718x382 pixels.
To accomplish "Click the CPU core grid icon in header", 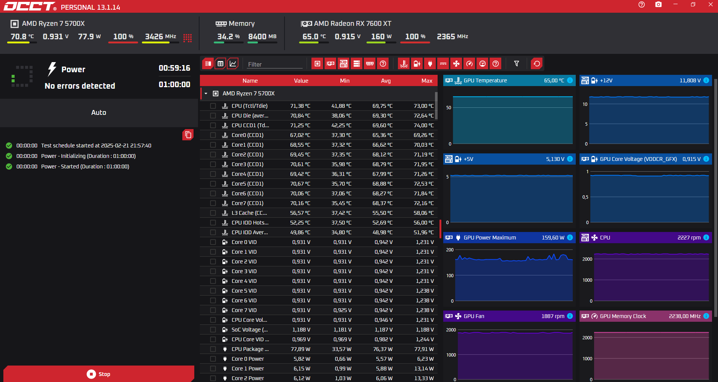I will [x=188, y=38].
